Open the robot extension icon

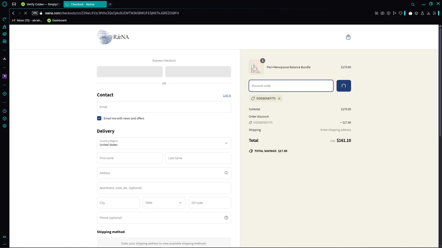410,13
